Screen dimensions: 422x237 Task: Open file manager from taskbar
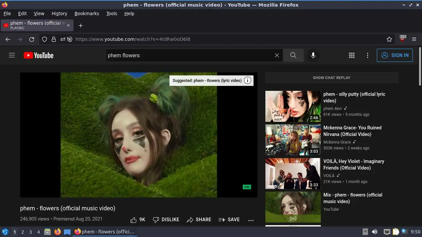pos(47,232)
